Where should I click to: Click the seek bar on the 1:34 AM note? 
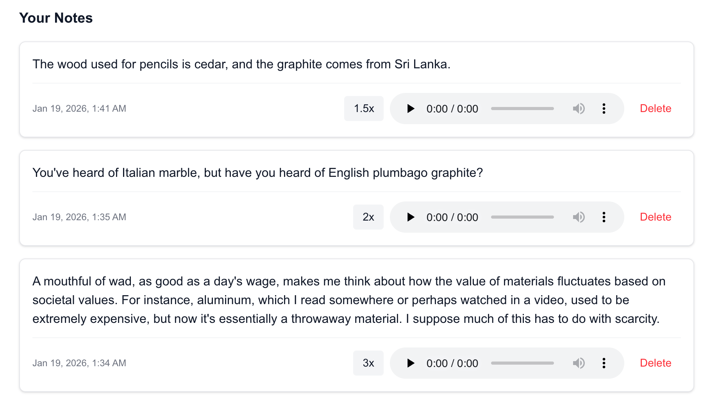pyautogui.click(x=522, y=363)
